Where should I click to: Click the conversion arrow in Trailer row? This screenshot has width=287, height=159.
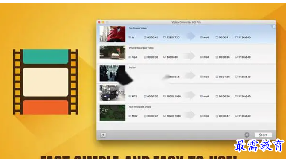190,75
